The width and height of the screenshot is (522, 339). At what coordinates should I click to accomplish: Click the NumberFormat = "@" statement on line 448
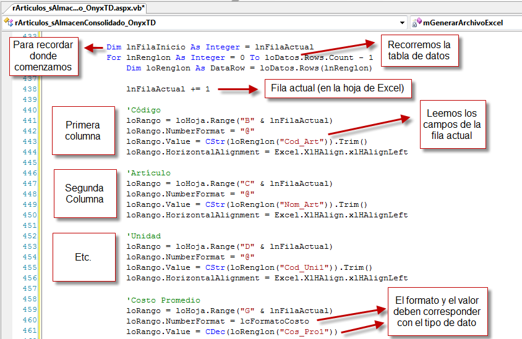point(190,194)
